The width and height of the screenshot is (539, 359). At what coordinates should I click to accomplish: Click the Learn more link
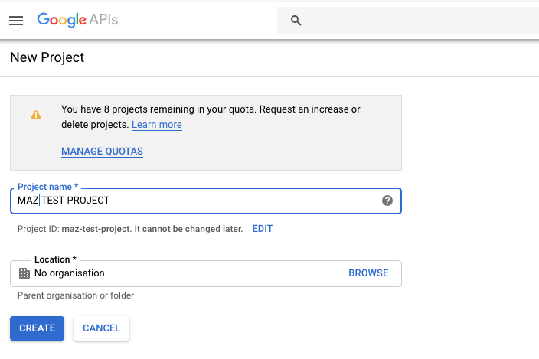coord(157,124)
